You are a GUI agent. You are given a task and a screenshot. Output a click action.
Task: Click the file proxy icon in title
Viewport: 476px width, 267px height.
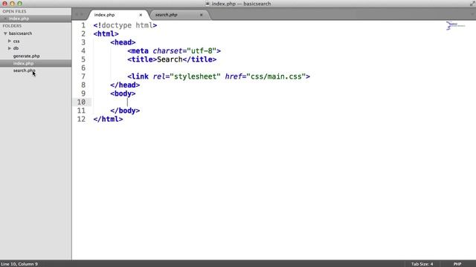208,4
